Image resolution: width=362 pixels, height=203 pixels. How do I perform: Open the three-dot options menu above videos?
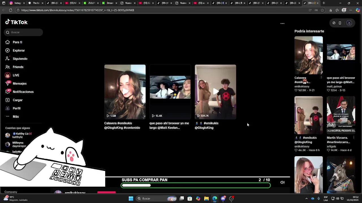tap(282, 23)
